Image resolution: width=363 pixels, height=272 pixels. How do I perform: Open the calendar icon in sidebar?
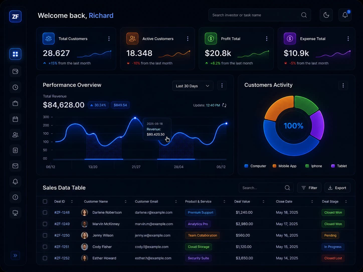(15, 119)
